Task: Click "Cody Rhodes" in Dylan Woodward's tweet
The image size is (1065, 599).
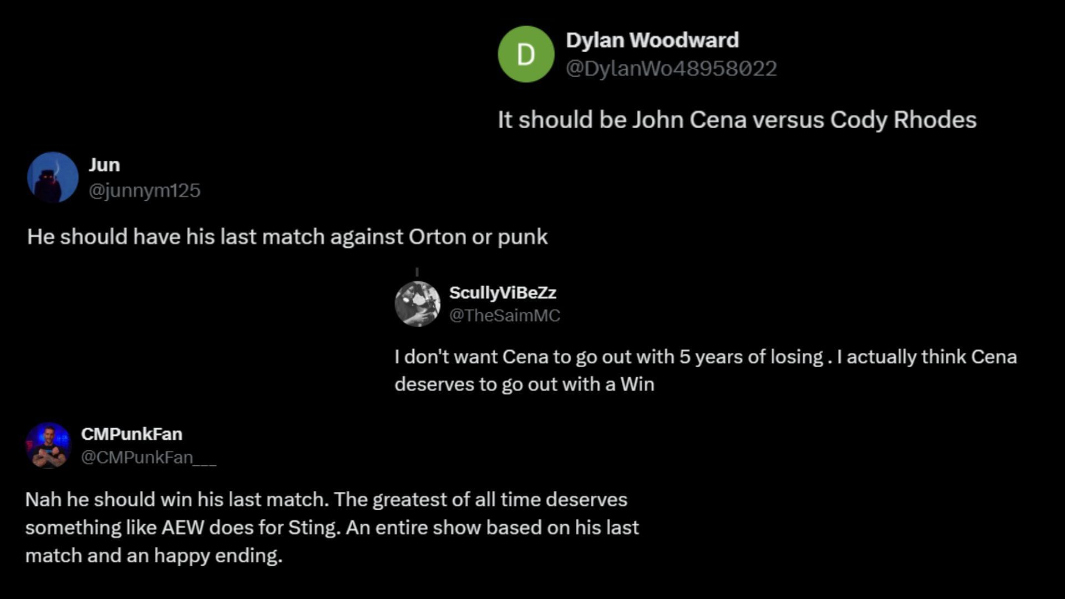Action: [903, 120]
